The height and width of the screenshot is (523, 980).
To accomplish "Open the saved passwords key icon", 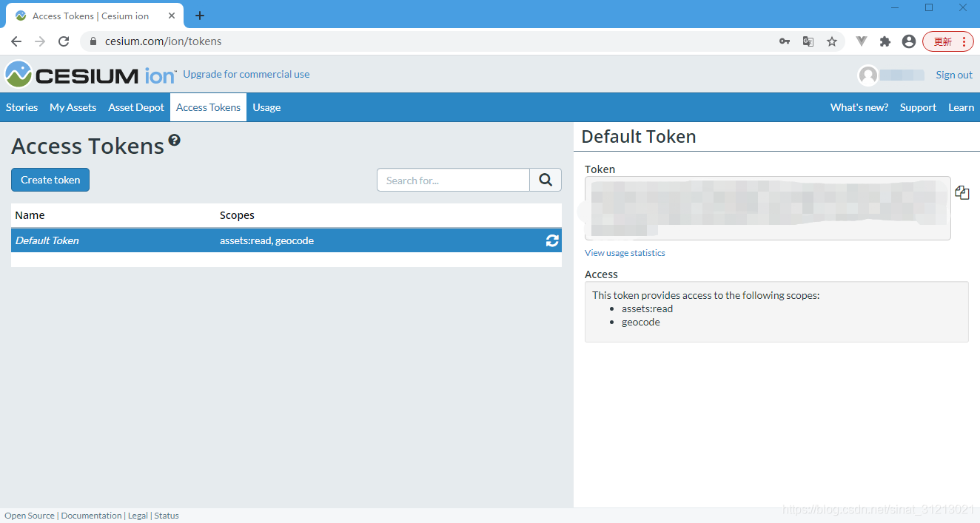I will 785,41.
